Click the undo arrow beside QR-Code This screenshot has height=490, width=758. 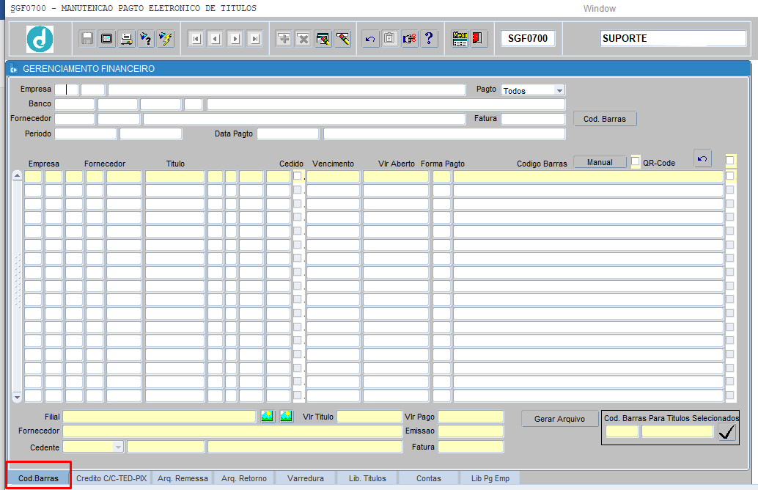[x=702, y=158]
